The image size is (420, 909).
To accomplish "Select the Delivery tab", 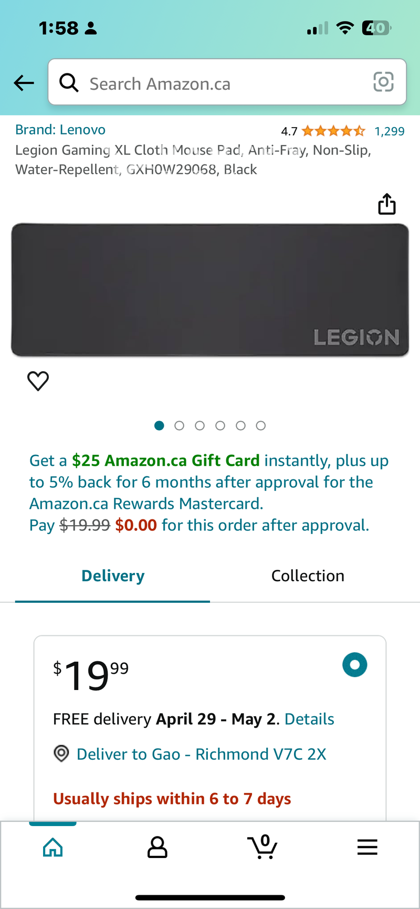I will tap(113, 576).
